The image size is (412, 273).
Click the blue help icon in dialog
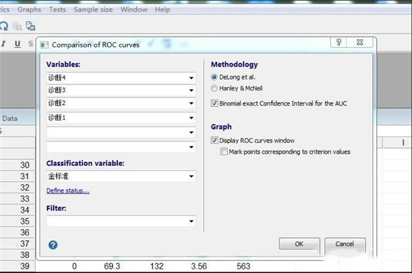[x=53, y=245]
